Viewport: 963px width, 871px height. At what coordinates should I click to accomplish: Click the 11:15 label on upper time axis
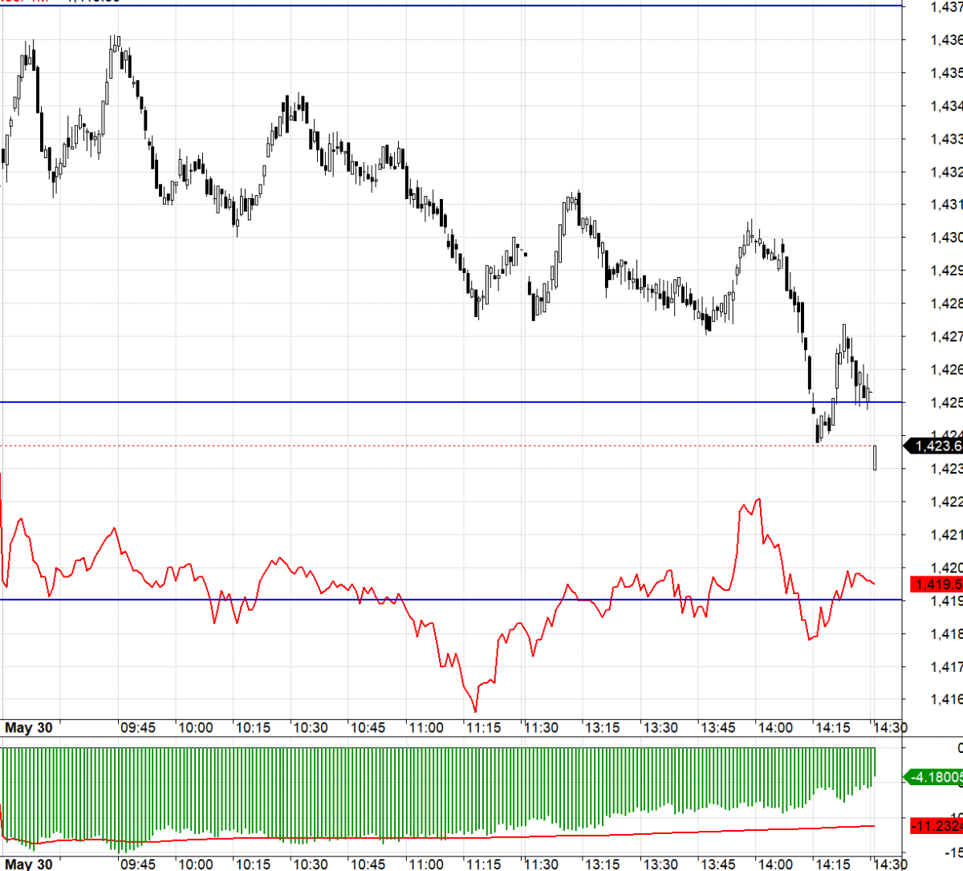click(x=483, y=728)
